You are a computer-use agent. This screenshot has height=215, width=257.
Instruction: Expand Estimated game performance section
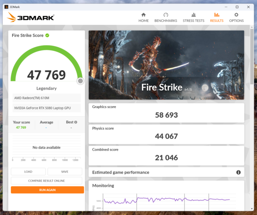[x=163, y=172]
